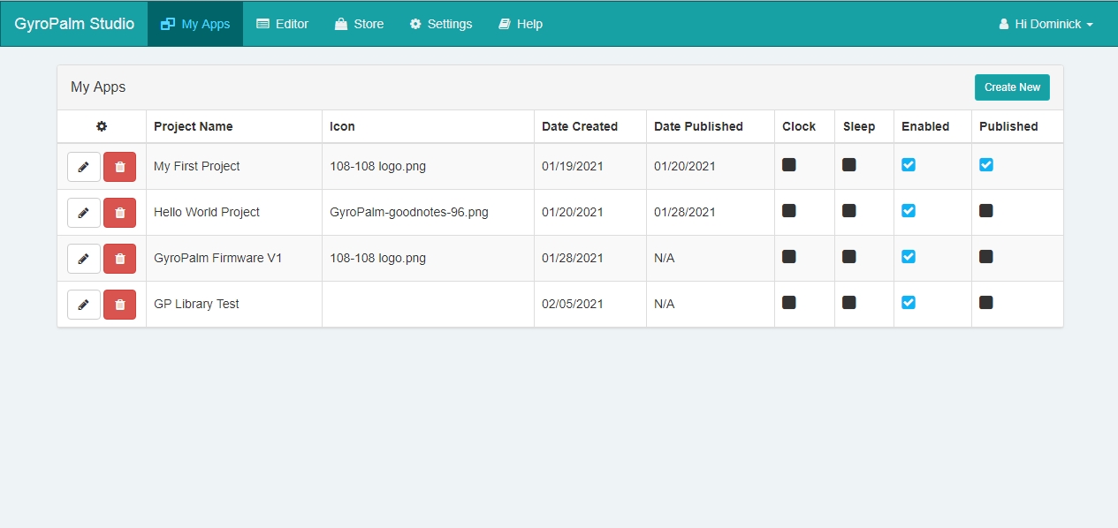
Task: Open the Settings tab
Action: (441, 24)
